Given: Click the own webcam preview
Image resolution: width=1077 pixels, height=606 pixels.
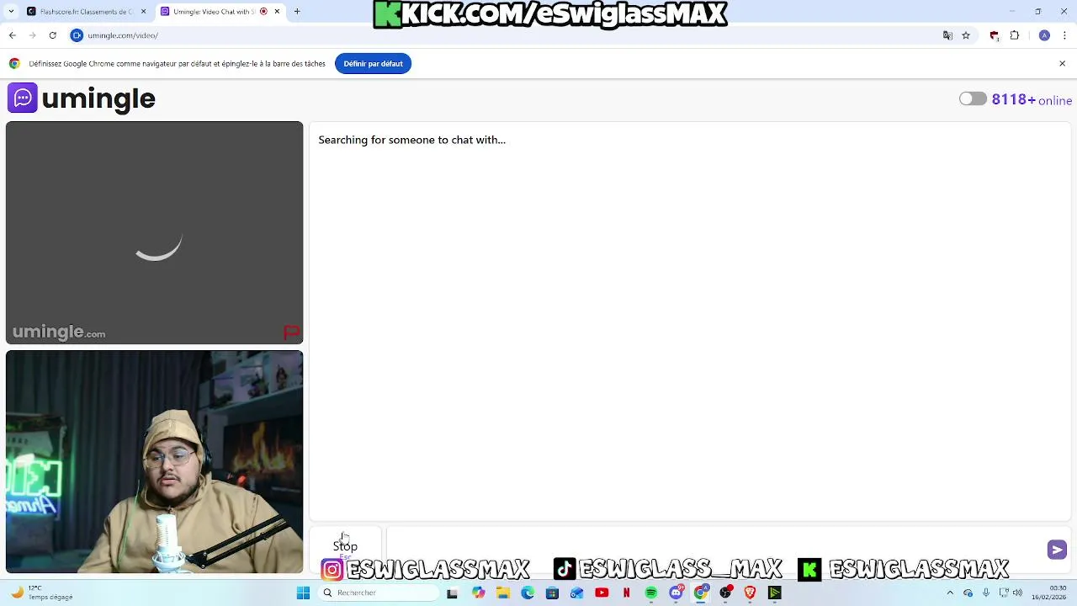Looking at the screenshot, I should pyautogui.click(x=154, y=462).
